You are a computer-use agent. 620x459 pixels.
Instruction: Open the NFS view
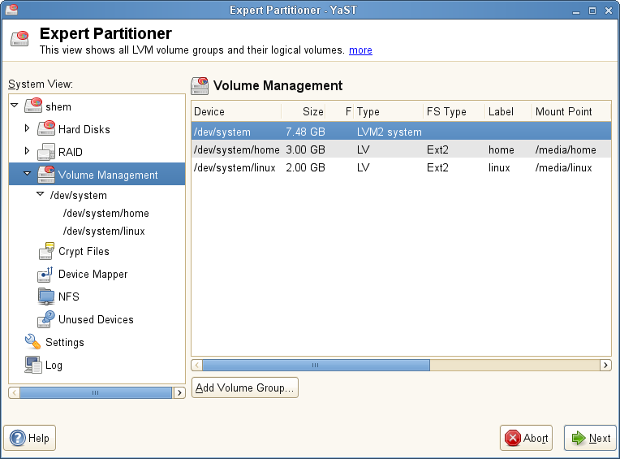coord(69,297)
